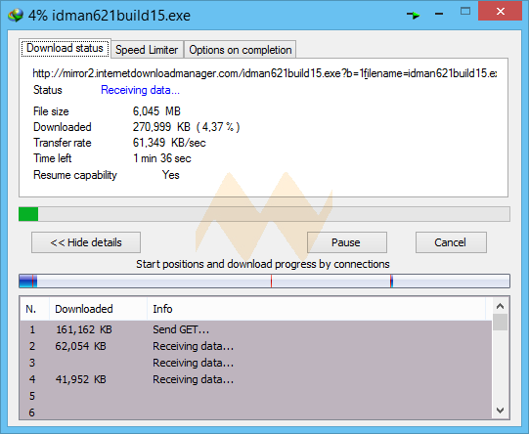The width and height of the screenshot is (529, 434).
Task: Select connection row number 3
Action: [256, 363]
